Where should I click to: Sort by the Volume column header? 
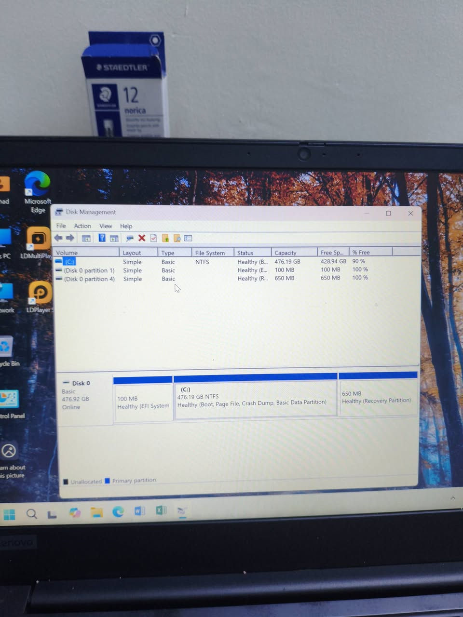tap(86, 253)
